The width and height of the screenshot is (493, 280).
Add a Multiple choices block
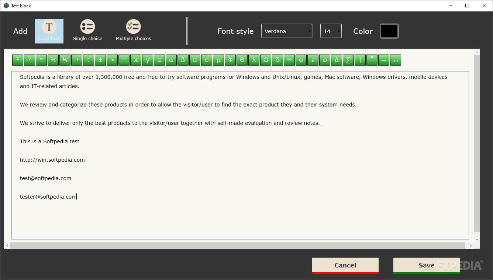click(133, 31)
